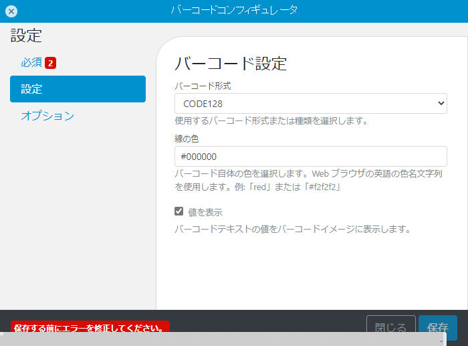Click the 使用するバーコード形式または種類を選択します help text

(271, 120)
